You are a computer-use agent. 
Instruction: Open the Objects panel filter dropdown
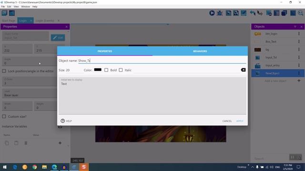pyautogui.click(x=295, y=27)
